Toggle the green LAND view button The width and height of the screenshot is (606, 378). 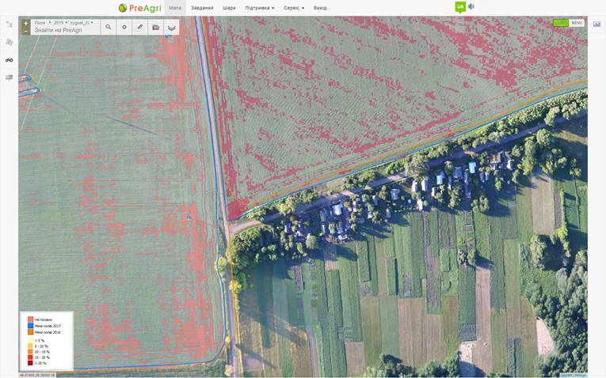tap(561, 23)
